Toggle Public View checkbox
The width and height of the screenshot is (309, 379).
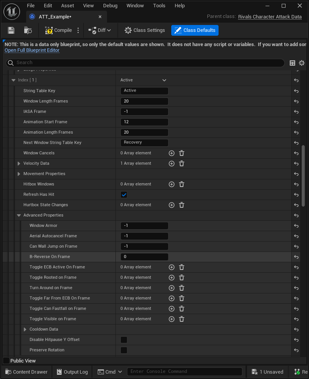point(6,361)
